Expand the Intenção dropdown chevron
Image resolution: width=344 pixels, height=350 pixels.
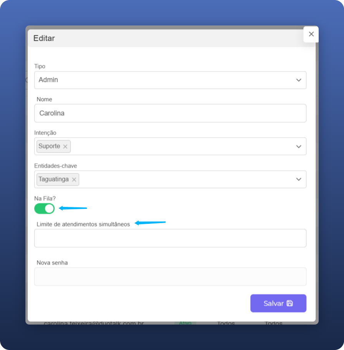coord(299,147)
